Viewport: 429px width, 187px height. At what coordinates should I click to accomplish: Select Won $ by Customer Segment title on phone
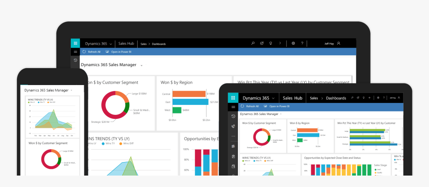[48, 143]
